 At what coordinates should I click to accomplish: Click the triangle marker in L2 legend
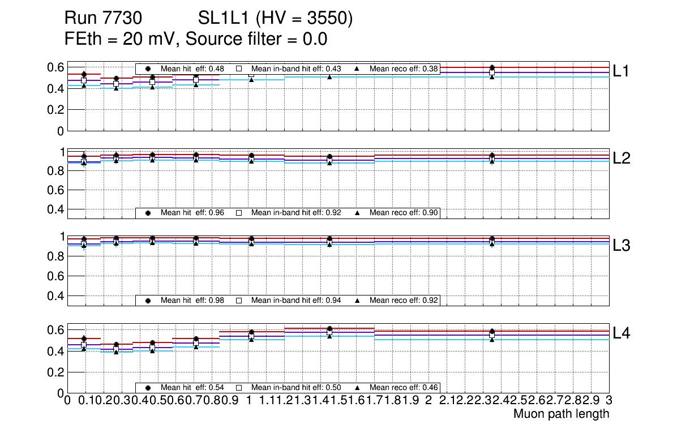point(357,213)
